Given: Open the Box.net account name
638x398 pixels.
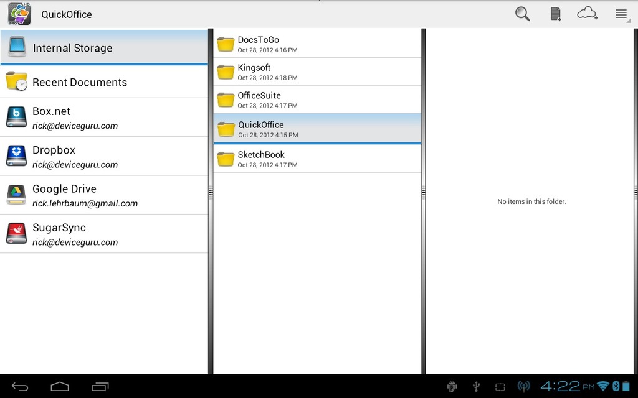Looking at the screenshot, I should (x=51, y=111).
